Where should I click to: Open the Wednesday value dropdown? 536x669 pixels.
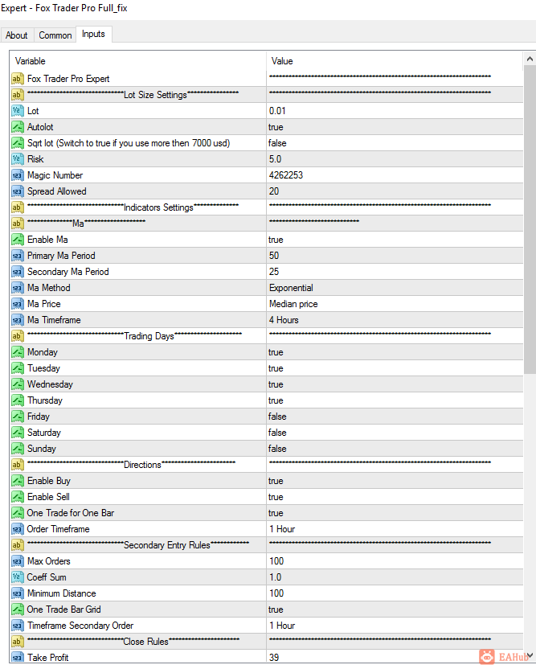(x=395, y=384)
